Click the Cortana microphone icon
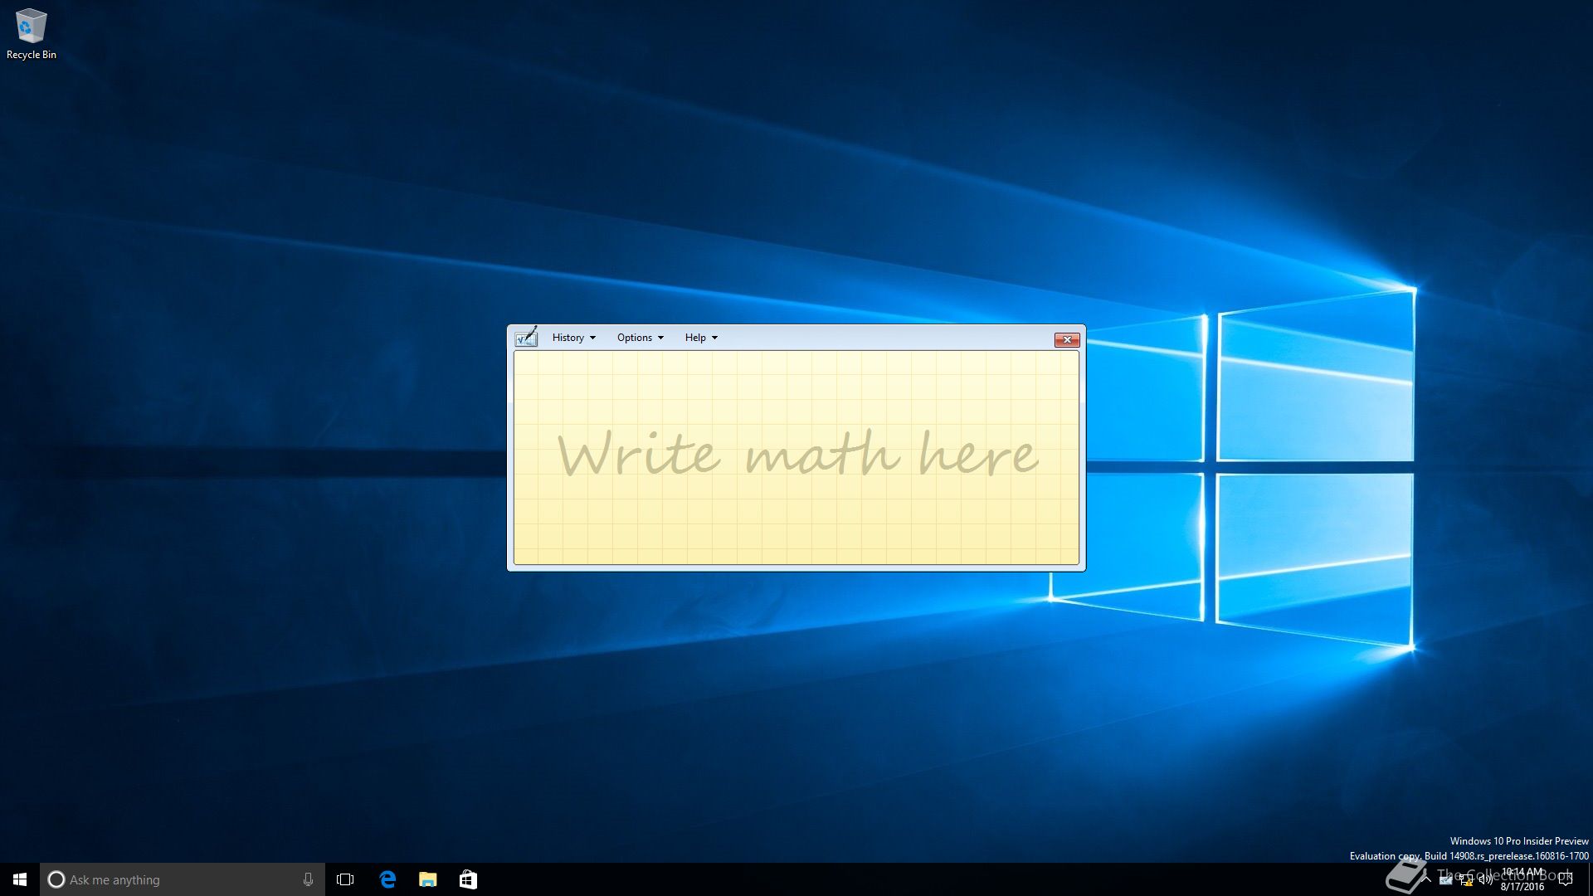This screenshot has width=1593, height=896. [308, 879]
